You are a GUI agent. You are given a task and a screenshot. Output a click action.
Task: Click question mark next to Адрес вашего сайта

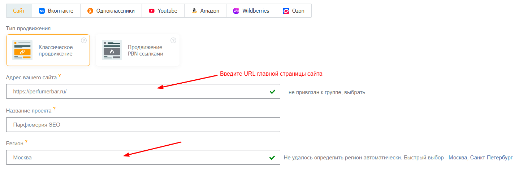point(60,75)
